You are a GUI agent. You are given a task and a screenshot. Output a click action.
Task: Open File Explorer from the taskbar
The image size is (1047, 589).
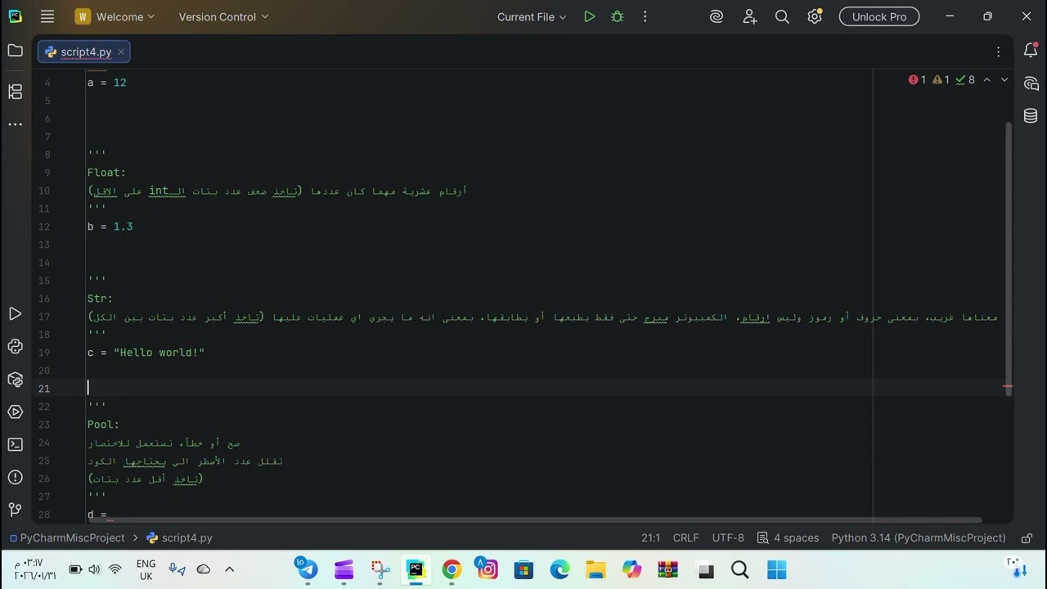coord(595,569)
